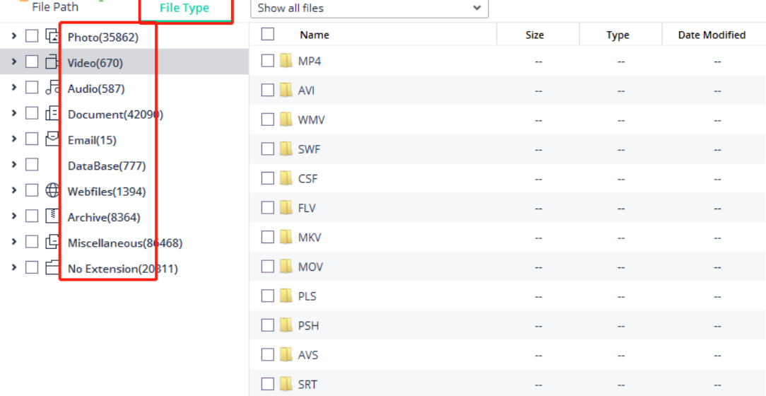Select the Email(15) category
Image resolution: width=766 pixels, height=396 pixels.
tap(92, 140)
